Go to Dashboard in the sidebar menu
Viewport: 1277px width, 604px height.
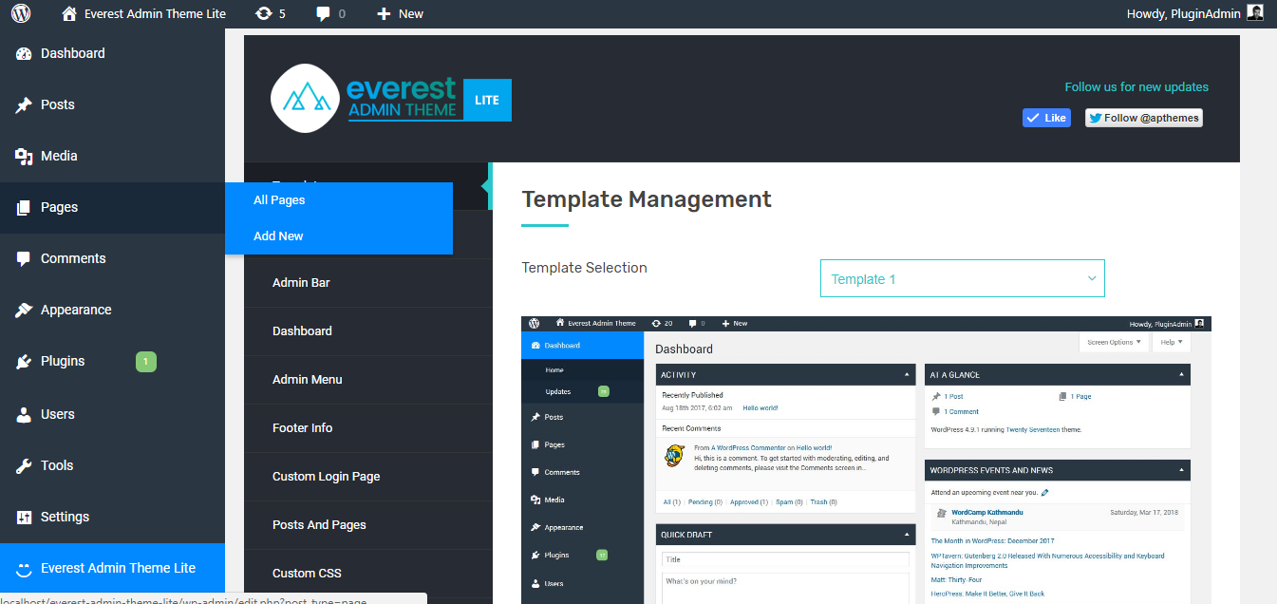[112, 53]
